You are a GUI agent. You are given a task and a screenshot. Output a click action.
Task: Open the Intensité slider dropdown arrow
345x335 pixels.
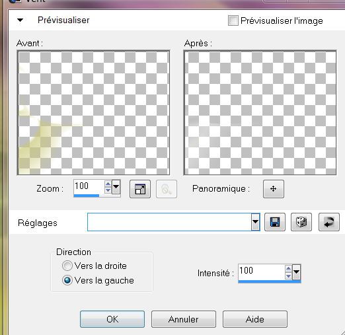[296, 272]
